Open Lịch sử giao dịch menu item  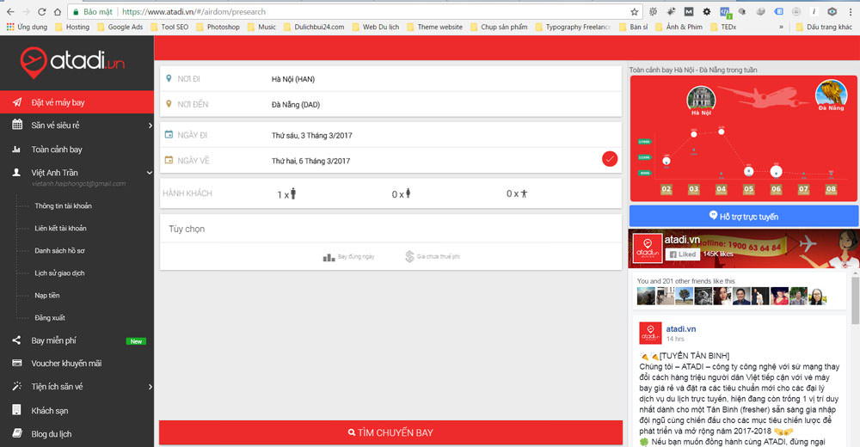(x=59, y=273)
